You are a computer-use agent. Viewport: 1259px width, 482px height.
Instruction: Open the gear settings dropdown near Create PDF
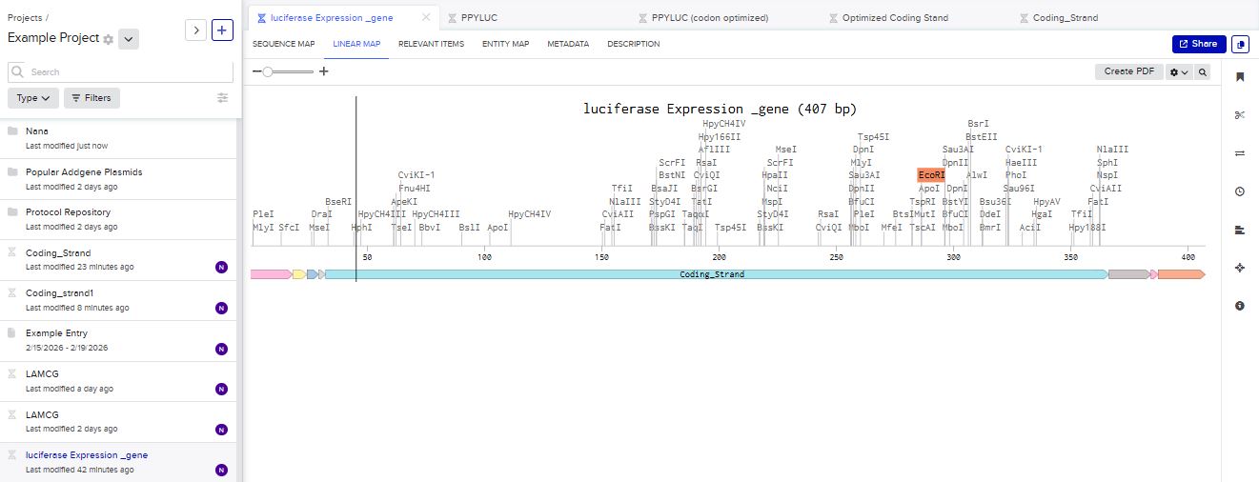click(1179, 71)
